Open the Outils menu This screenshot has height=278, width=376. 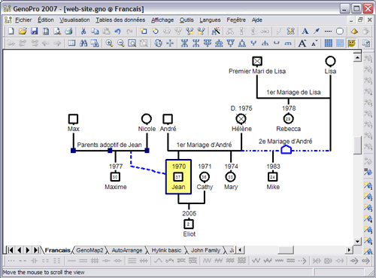click(x=186, y=20)
